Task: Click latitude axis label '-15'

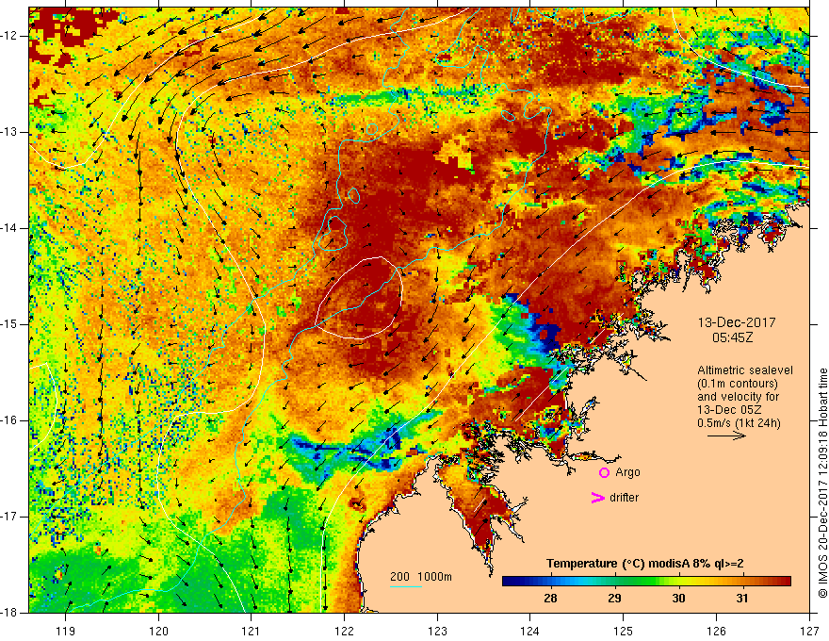Action: coord(9,324)
